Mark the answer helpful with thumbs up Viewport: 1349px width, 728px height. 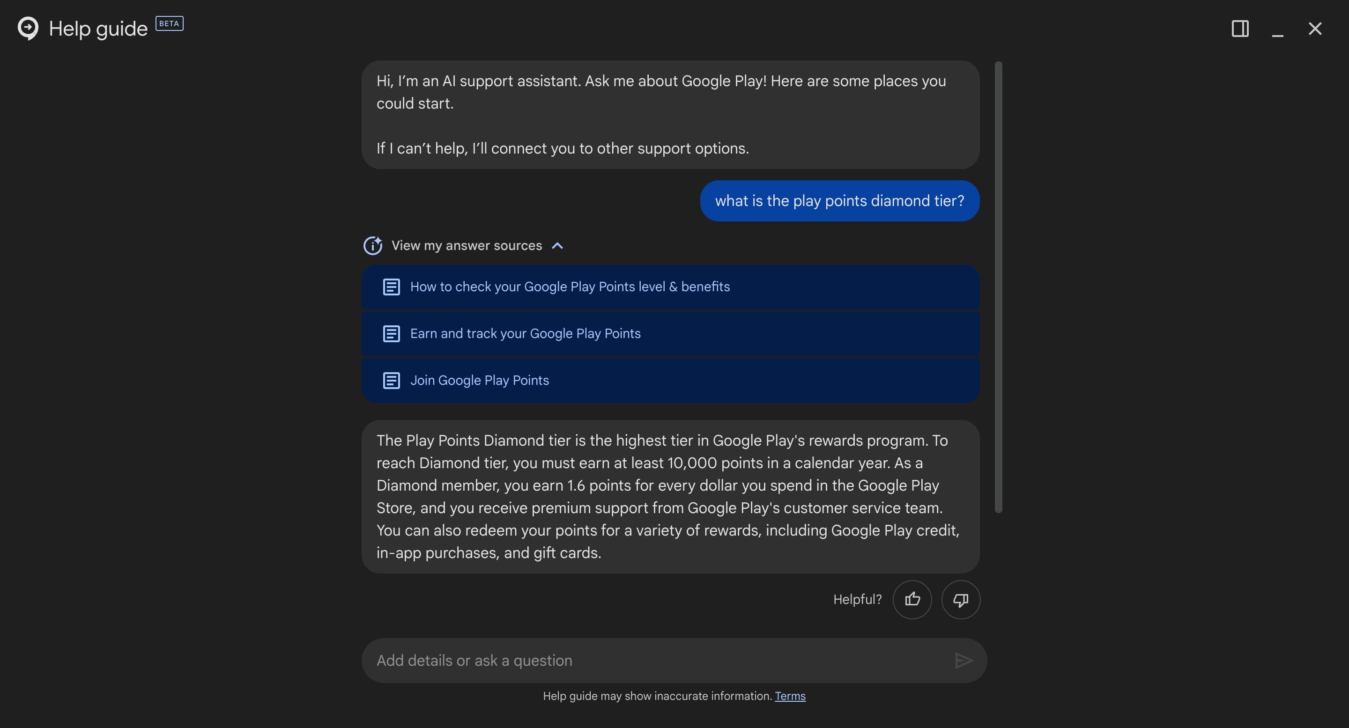(912, 599)
